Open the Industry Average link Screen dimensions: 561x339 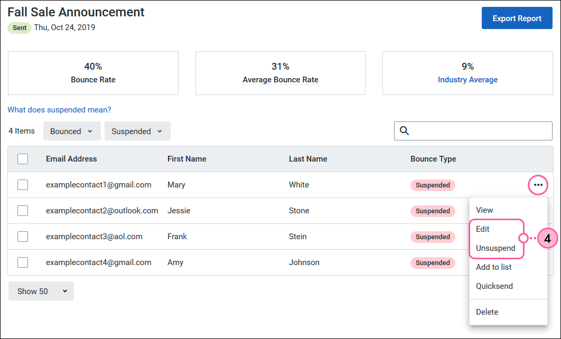click(467, 80)
